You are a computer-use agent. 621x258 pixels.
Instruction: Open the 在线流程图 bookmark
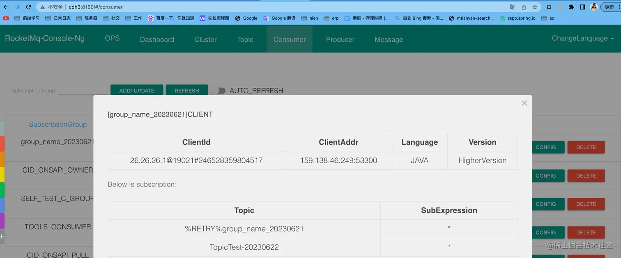(214, 18)
